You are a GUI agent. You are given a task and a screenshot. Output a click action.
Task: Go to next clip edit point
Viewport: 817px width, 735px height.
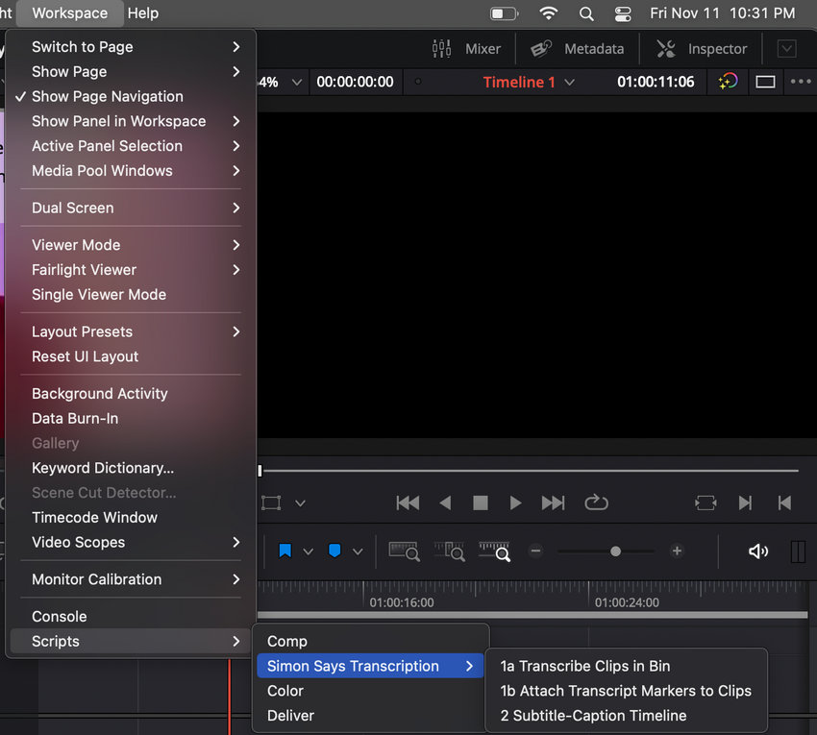pyautogui.click(x=745, y=502)
